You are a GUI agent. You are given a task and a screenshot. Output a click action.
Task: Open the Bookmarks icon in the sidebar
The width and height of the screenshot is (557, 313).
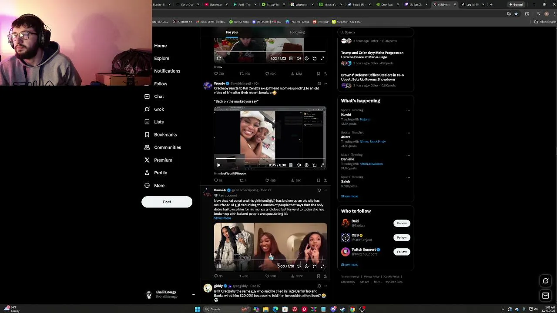[147, 135]
